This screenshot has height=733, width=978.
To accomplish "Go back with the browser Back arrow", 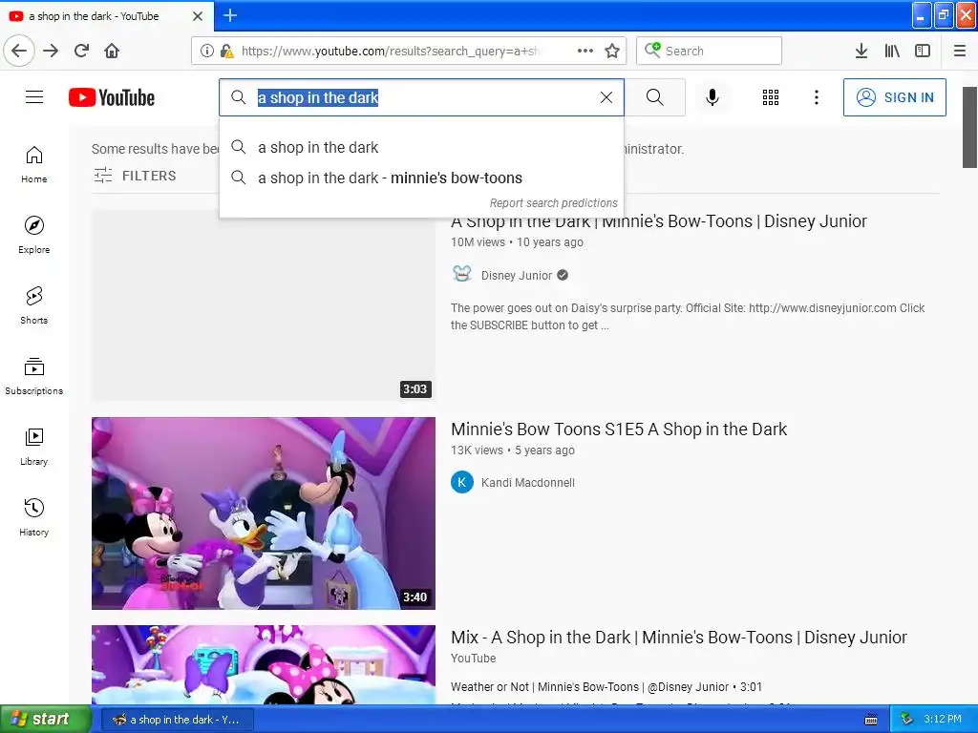I will (x=19, y=51).
